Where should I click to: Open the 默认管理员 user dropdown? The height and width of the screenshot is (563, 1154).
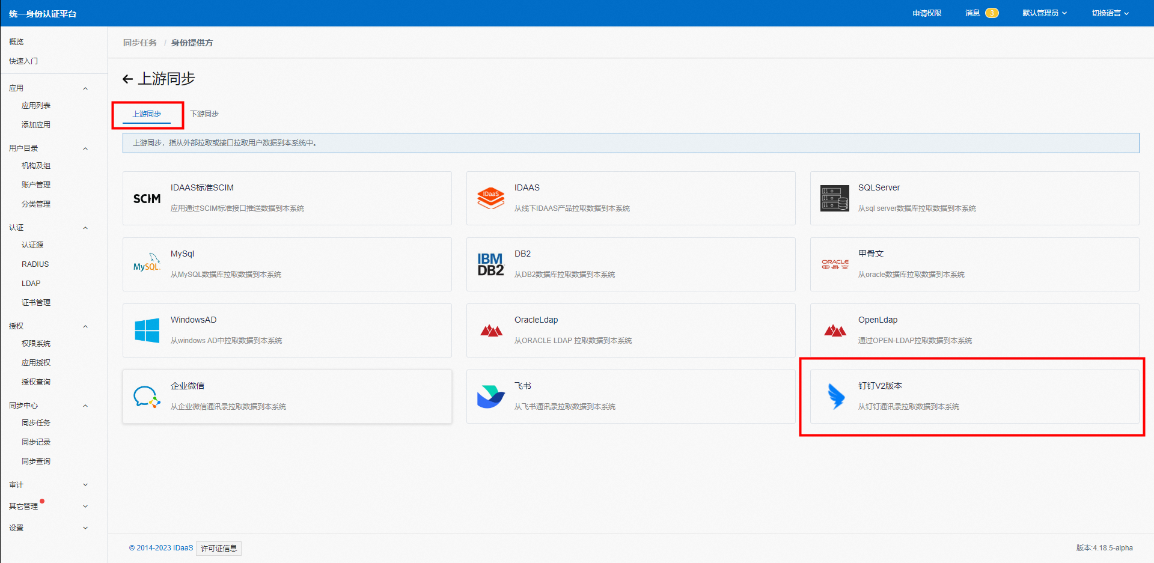[x=1044, y=13]
